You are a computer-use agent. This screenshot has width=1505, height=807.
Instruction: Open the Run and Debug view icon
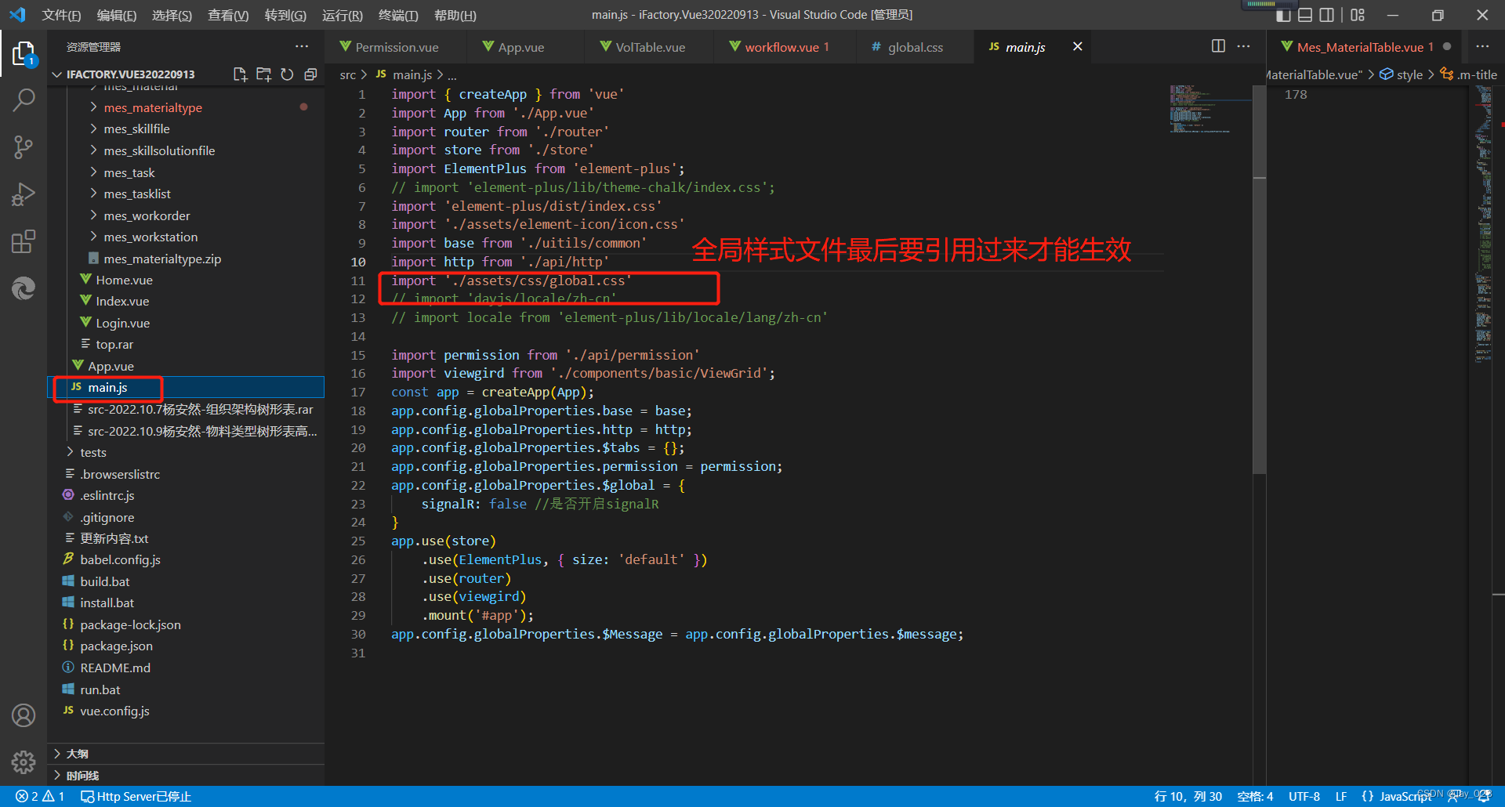click(x=24, y=194)
